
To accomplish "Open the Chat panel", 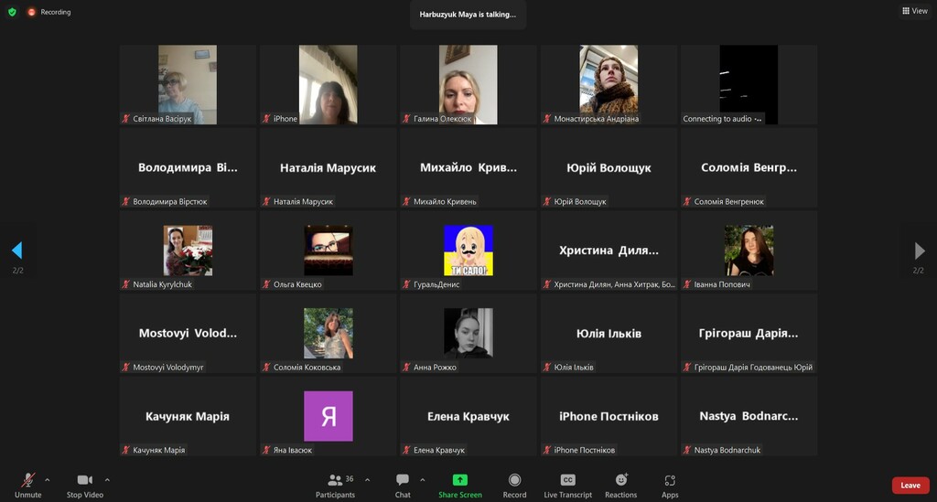I will click(x=403, y=480).
